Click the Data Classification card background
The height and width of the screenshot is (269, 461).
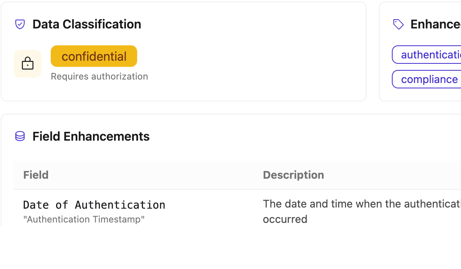coord(184,51)
